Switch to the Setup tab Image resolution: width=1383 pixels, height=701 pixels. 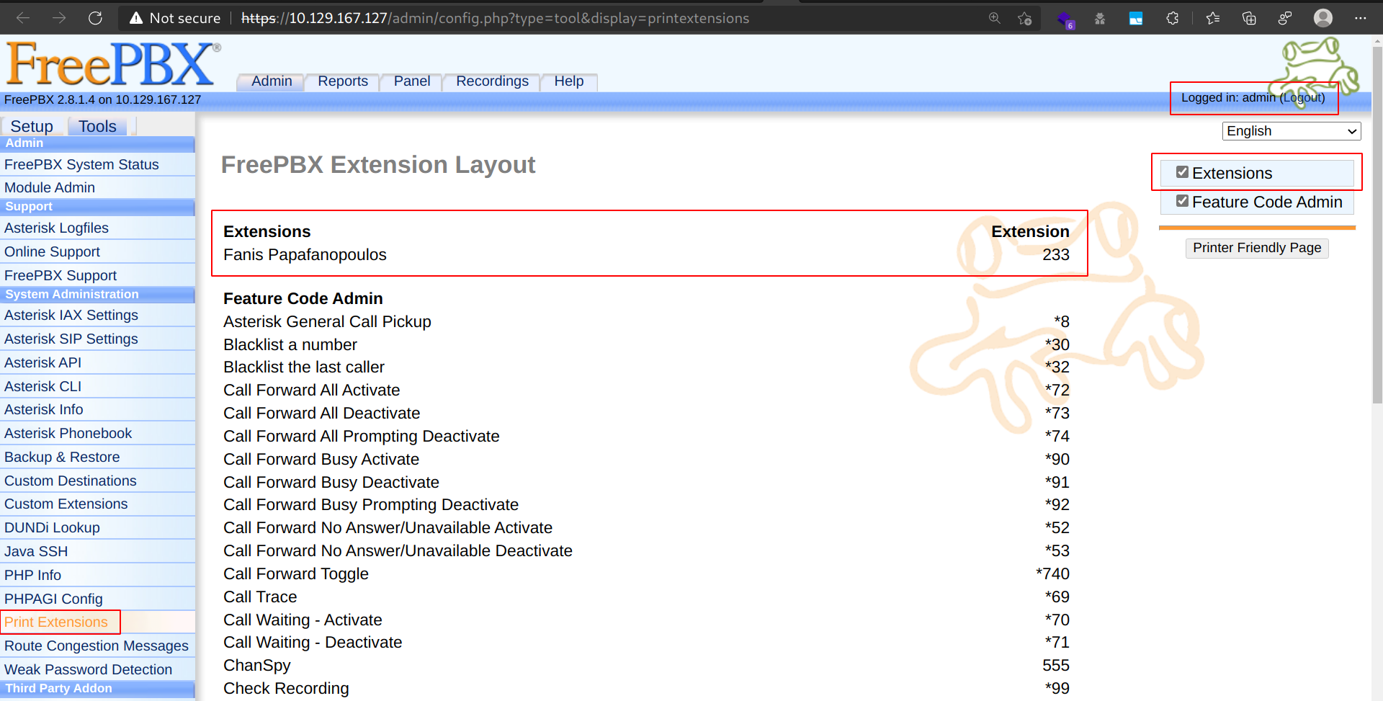31,126
